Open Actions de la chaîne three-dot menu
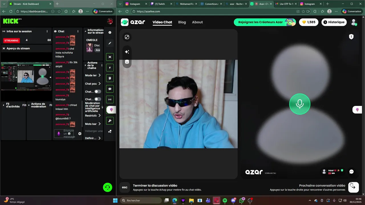 click(102, 65)
